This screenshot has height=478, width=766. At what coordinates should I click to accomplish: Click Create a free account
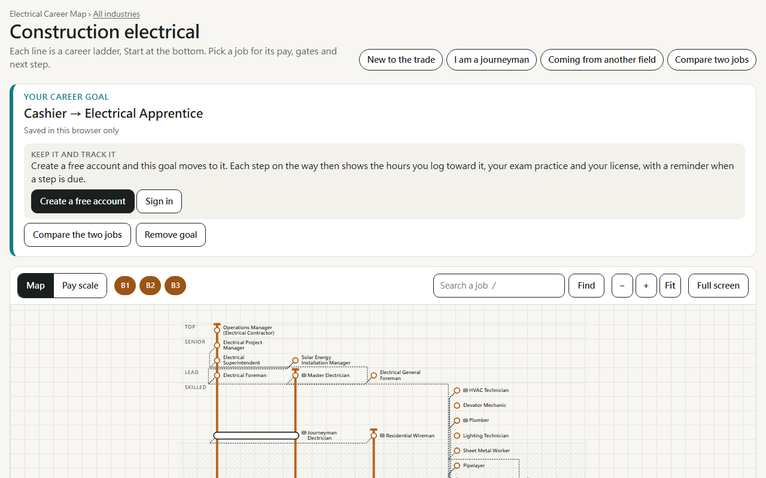click(83, 201)
